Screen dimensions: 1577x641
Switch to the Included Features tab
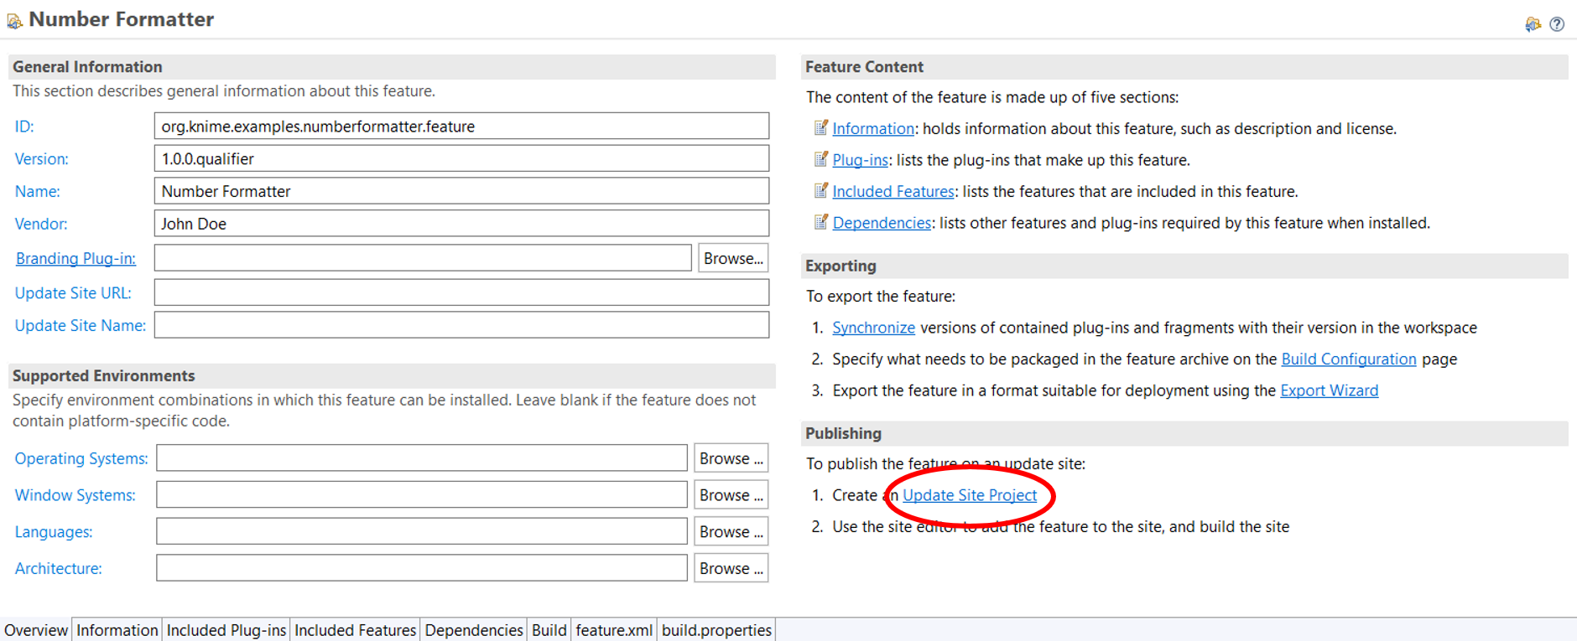click(355, 630)
